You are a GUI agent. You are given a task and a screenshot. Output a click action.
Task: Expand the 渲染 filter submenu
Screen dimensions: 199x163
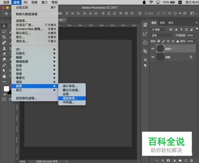click(x=35, y=82)
